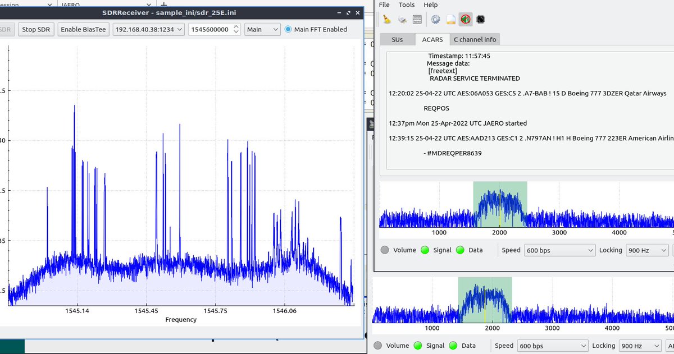
Task: Open upper JAERO Speed 600 bps dropdown
Action: pos(559,250)
